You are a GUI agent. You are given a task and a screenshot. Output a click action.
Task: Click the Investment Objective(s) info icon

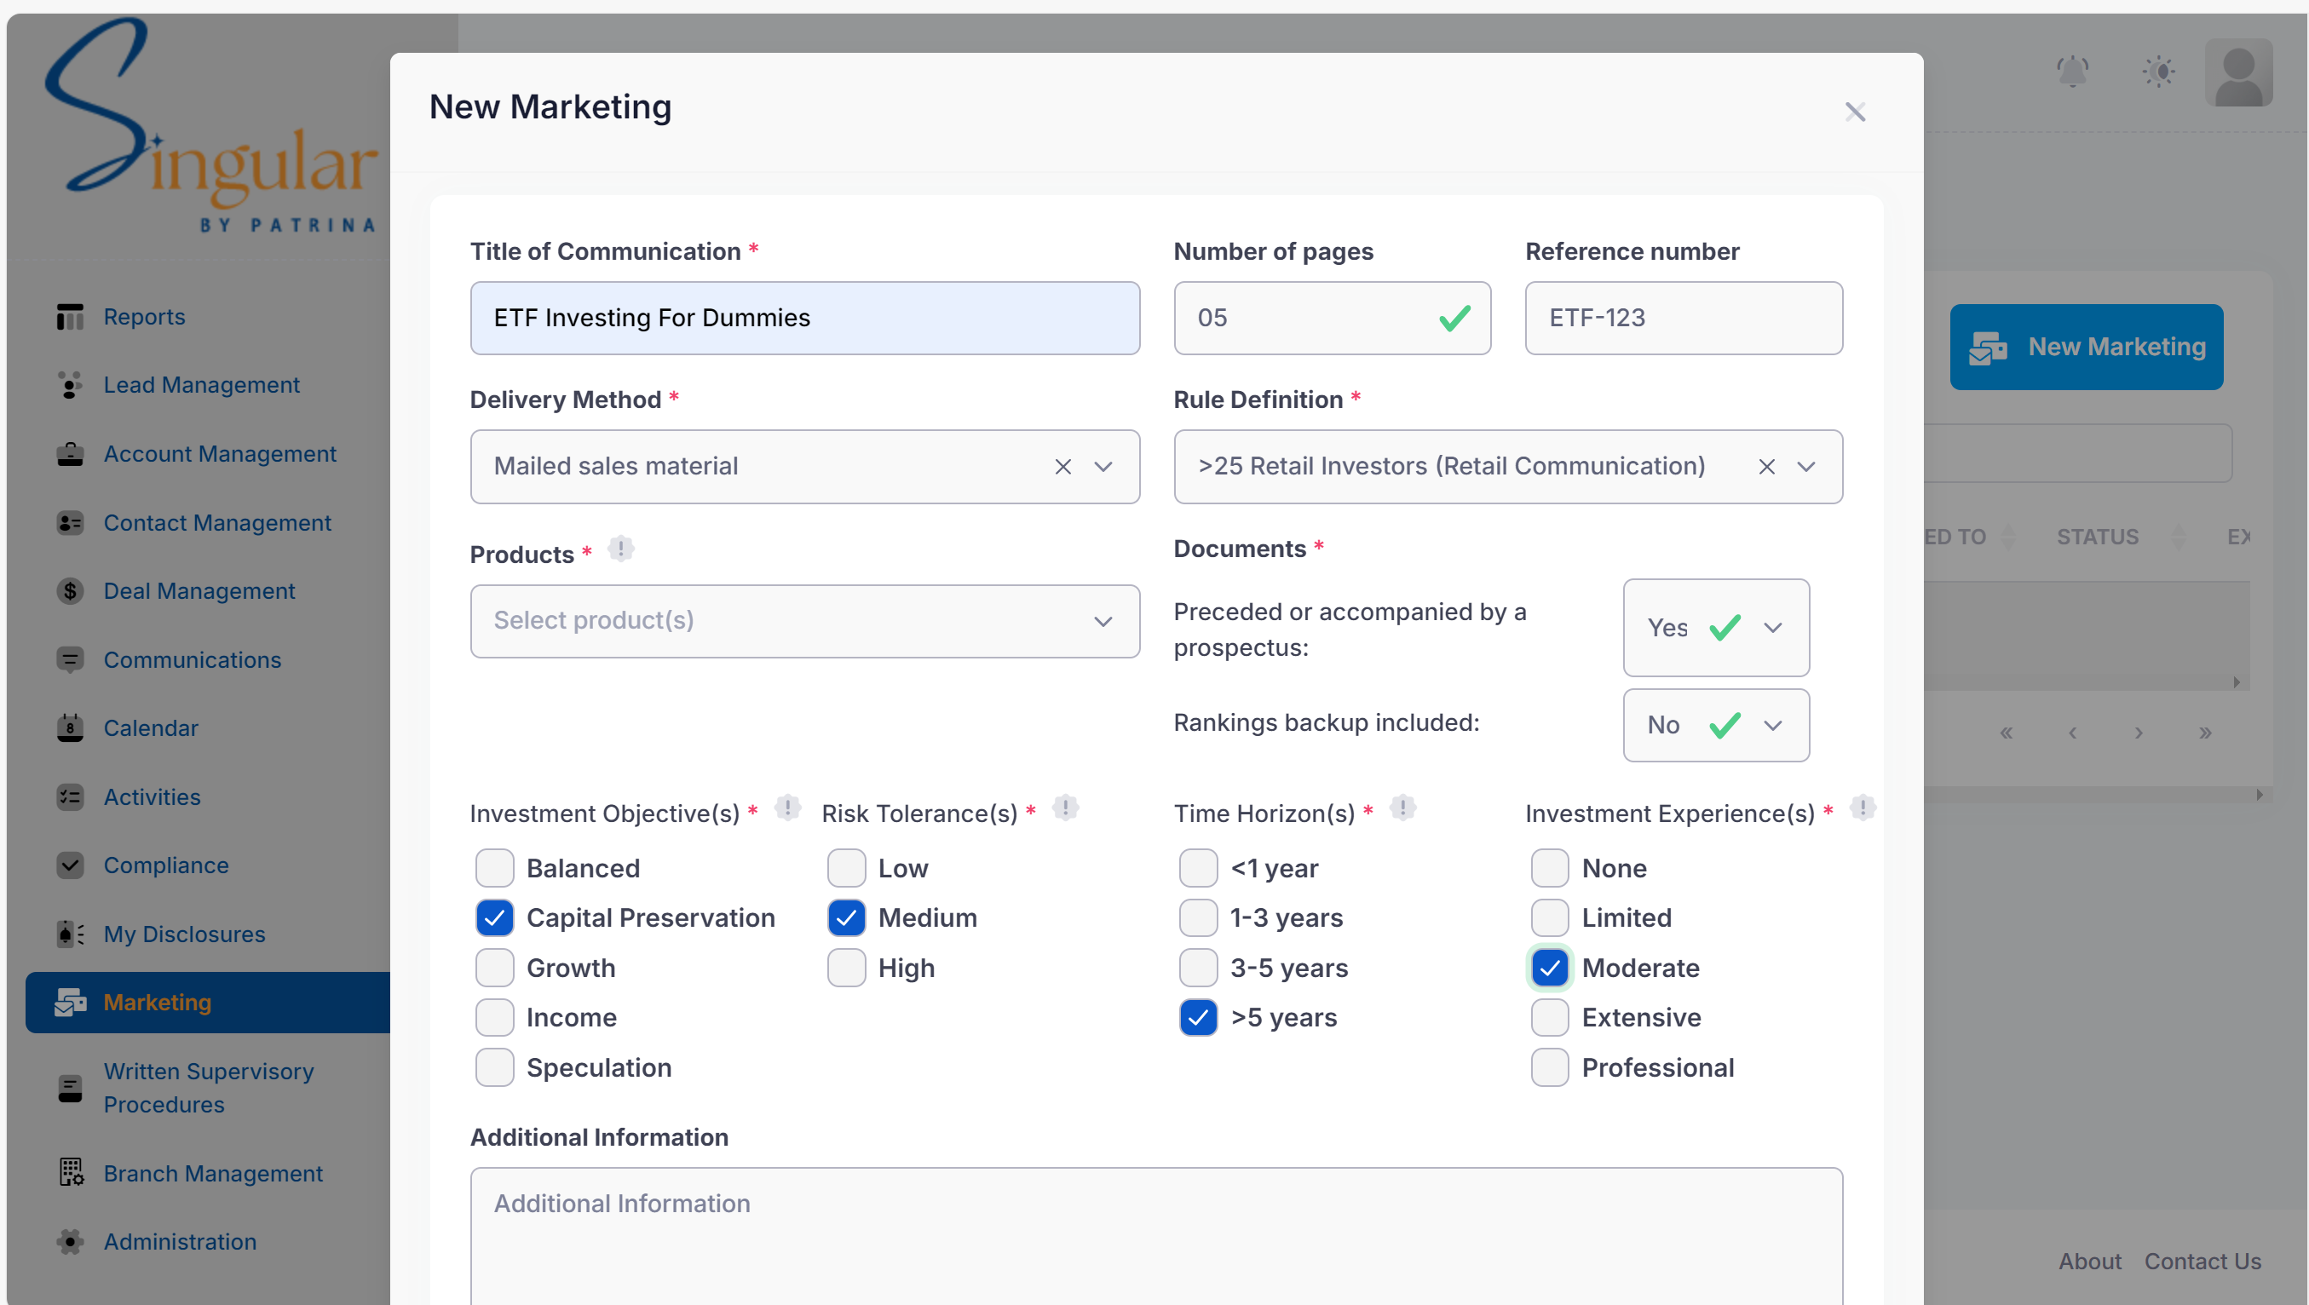point(787,808)
